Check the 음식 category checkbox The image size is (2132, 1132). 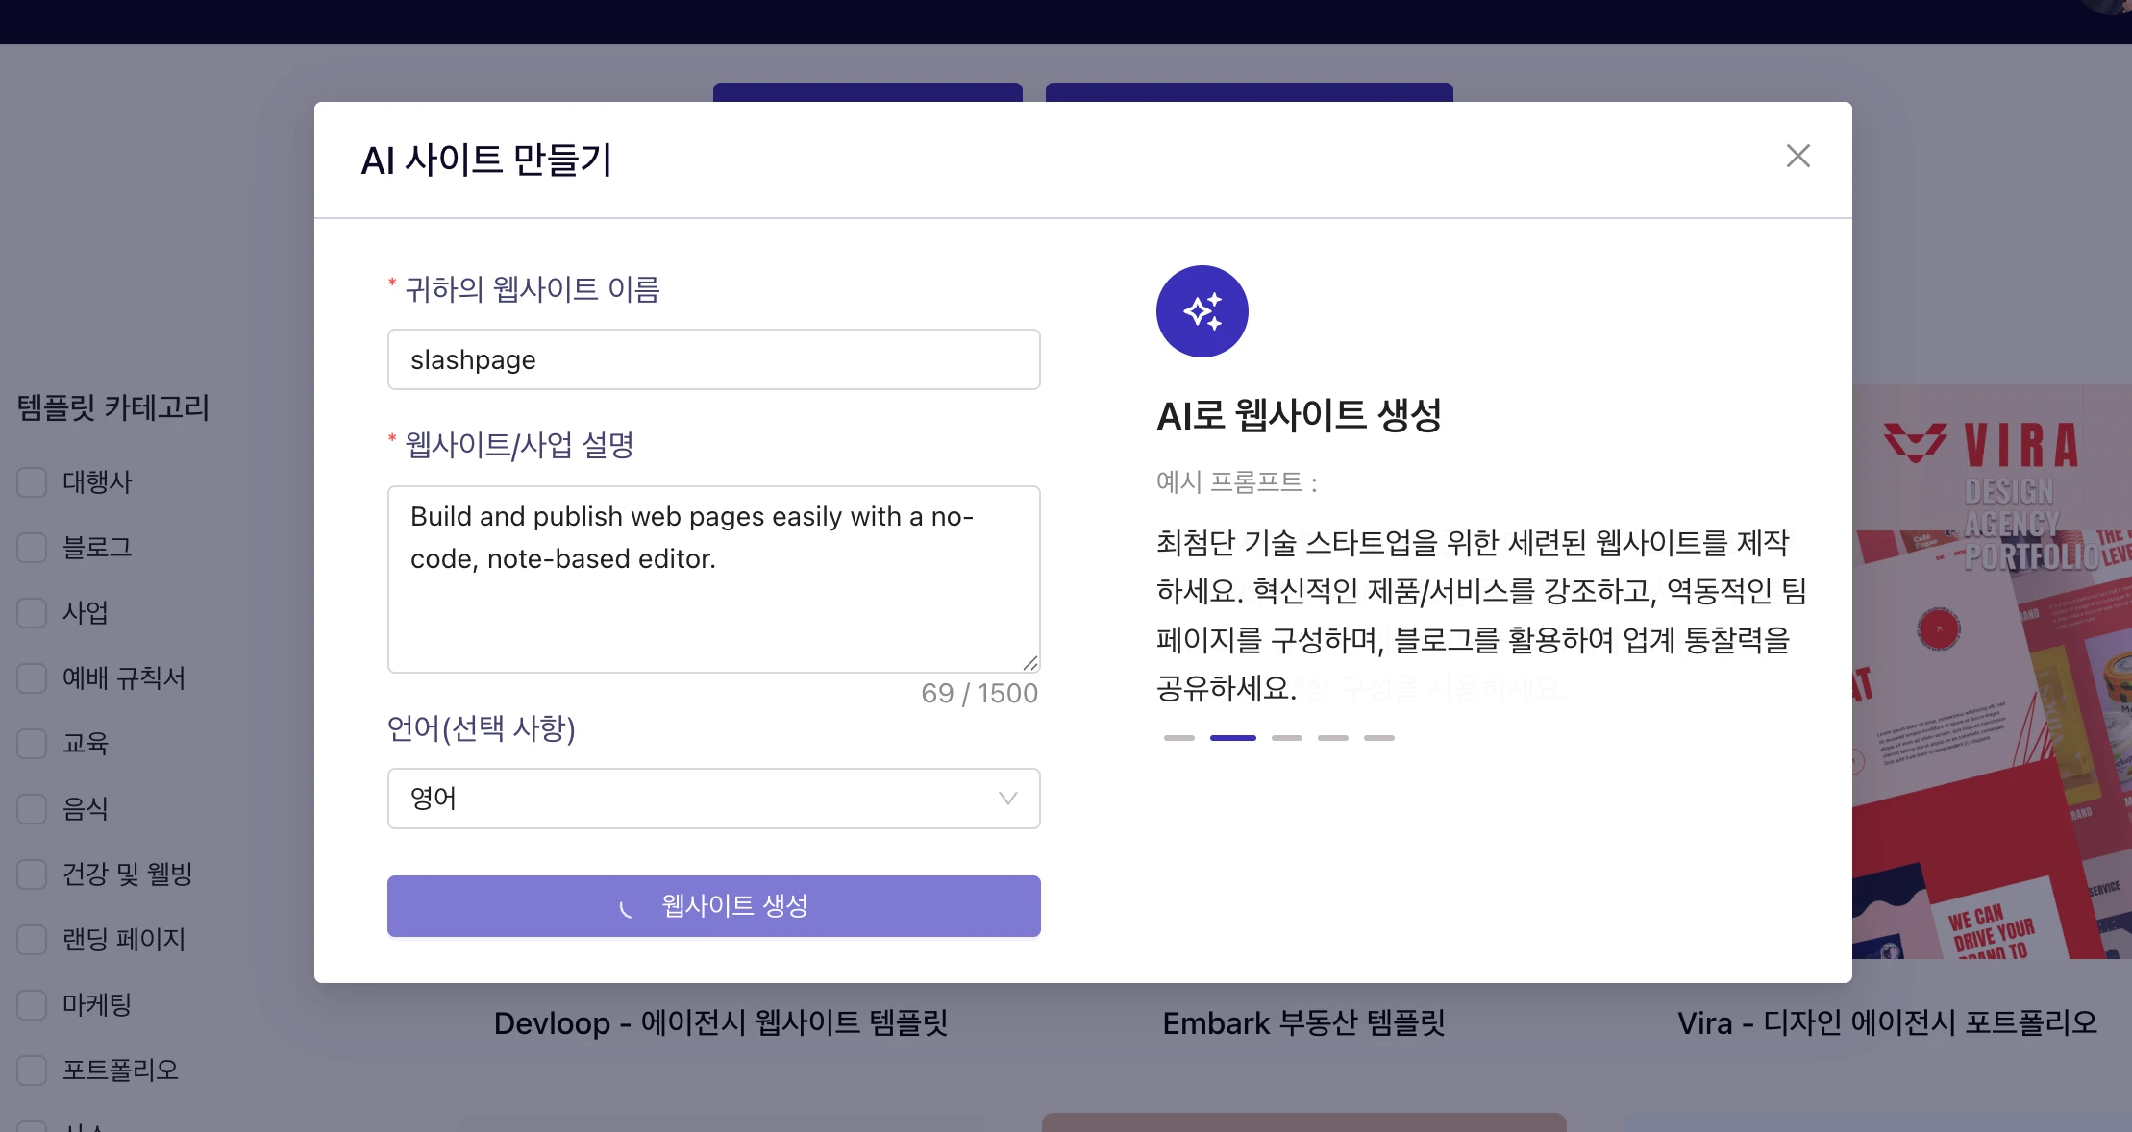(32, 809)
